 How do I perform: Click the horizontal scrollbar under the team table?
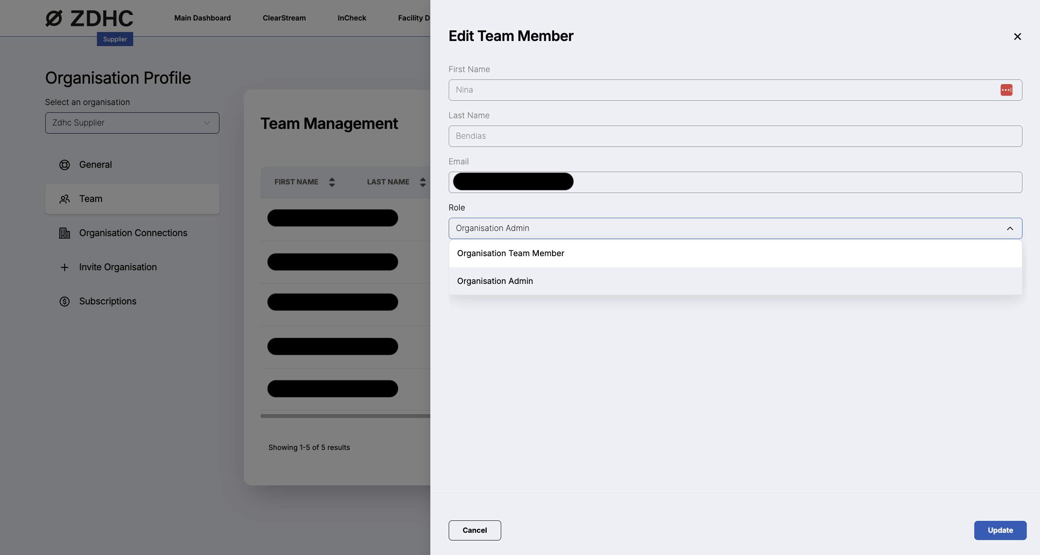tap(345, 416)
